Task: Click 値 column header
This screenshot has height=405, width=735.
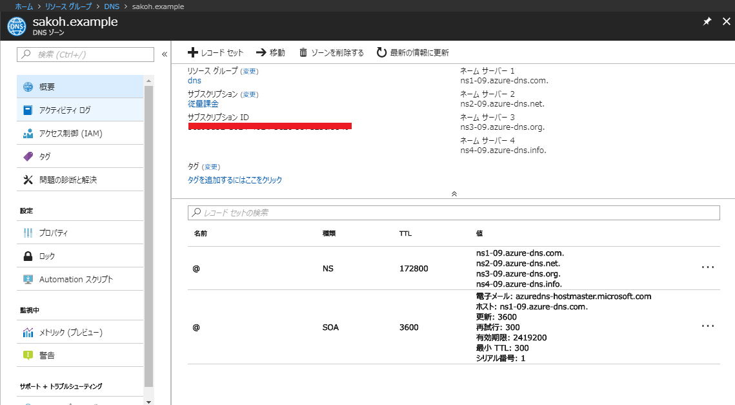Action: click(x=479, y=233)
